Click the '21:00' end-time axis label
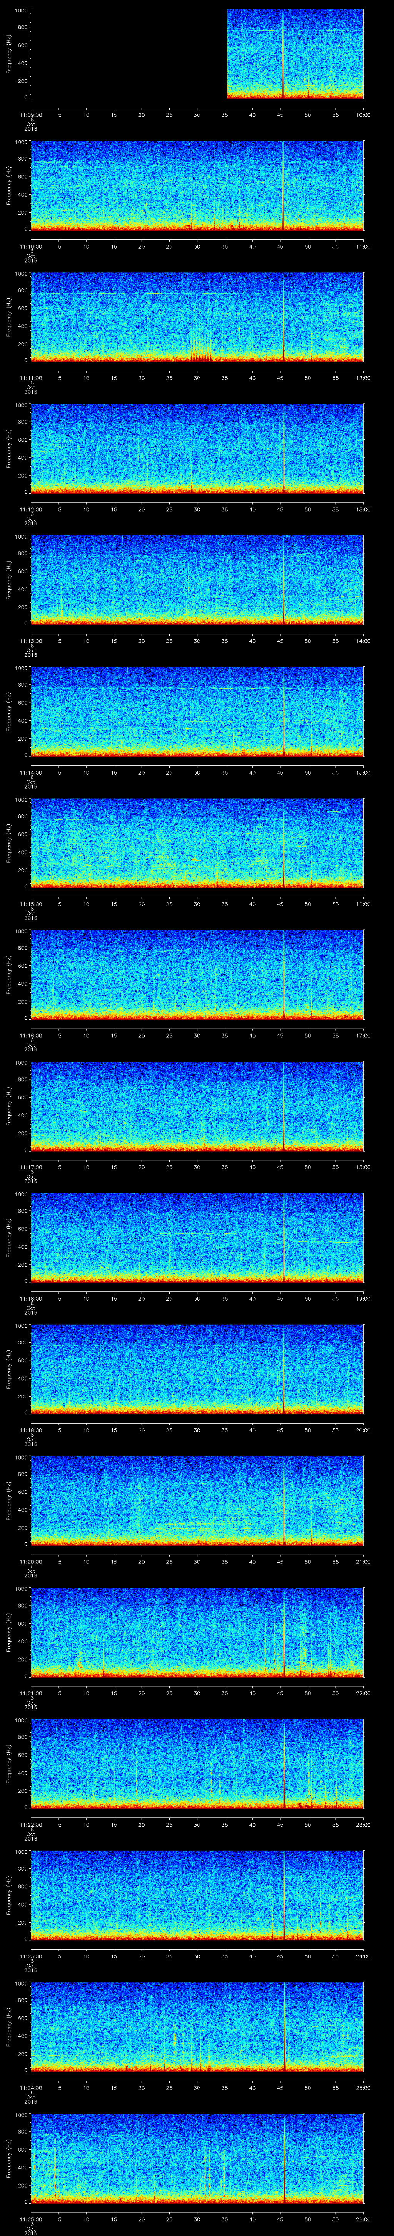 tap(363, 1562)
